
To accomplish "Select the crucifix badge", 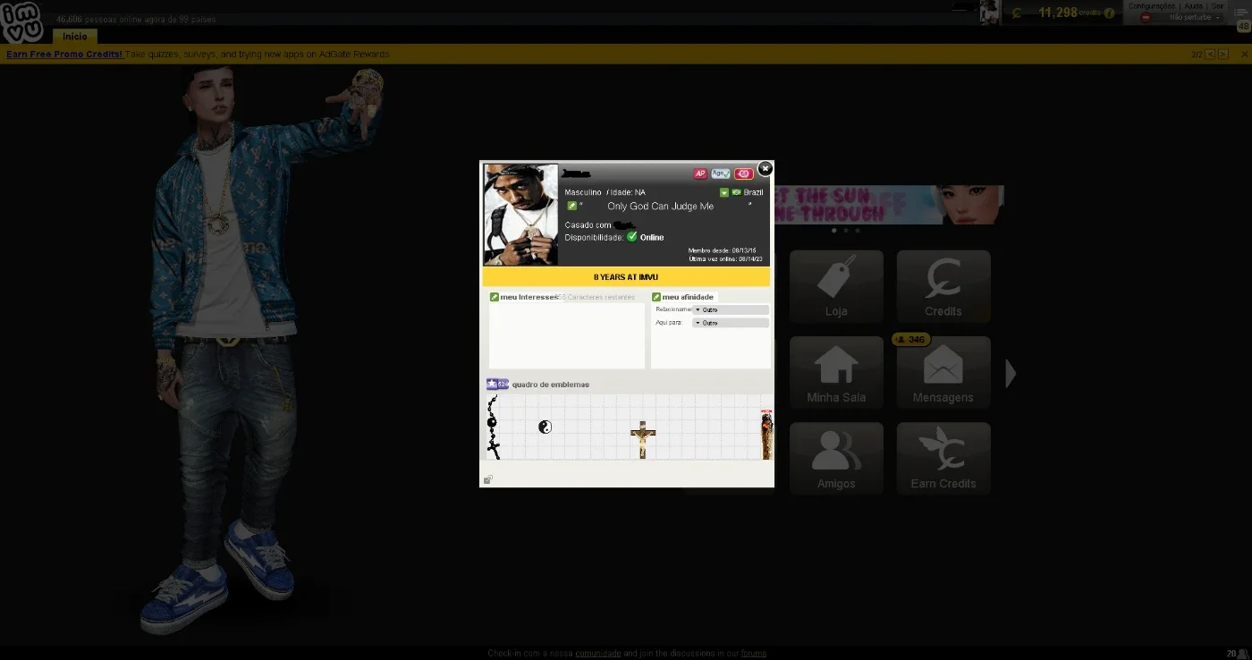I will tap(642, 439).
